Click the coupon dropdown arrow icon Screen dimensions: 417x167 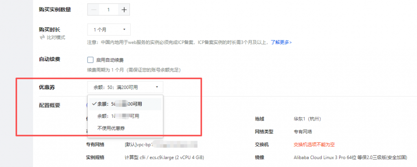coord(157,87)
